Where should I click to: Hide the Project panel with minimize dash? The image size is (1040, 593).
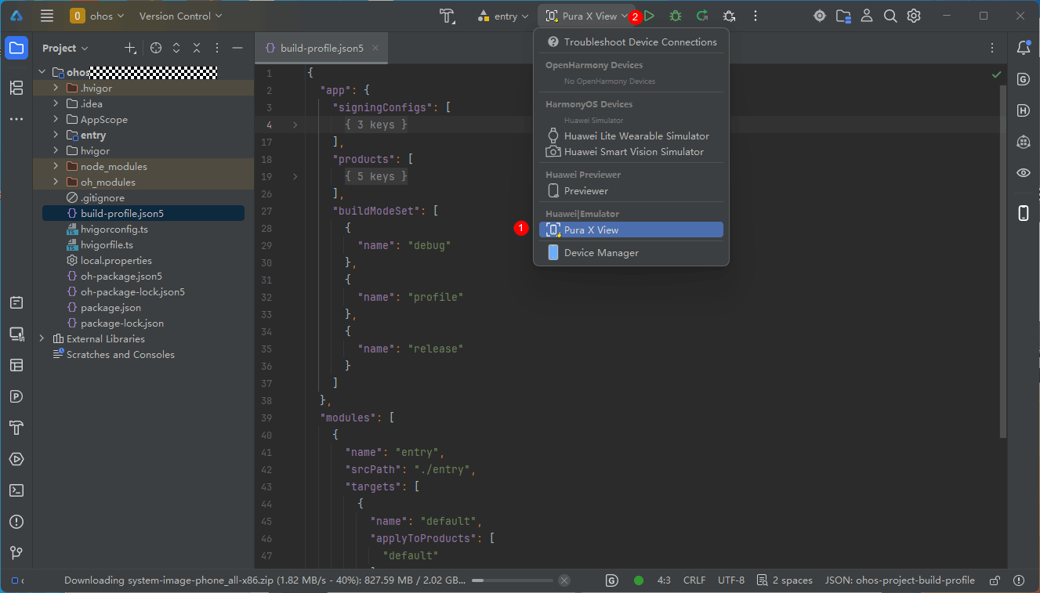pos(237,48)
